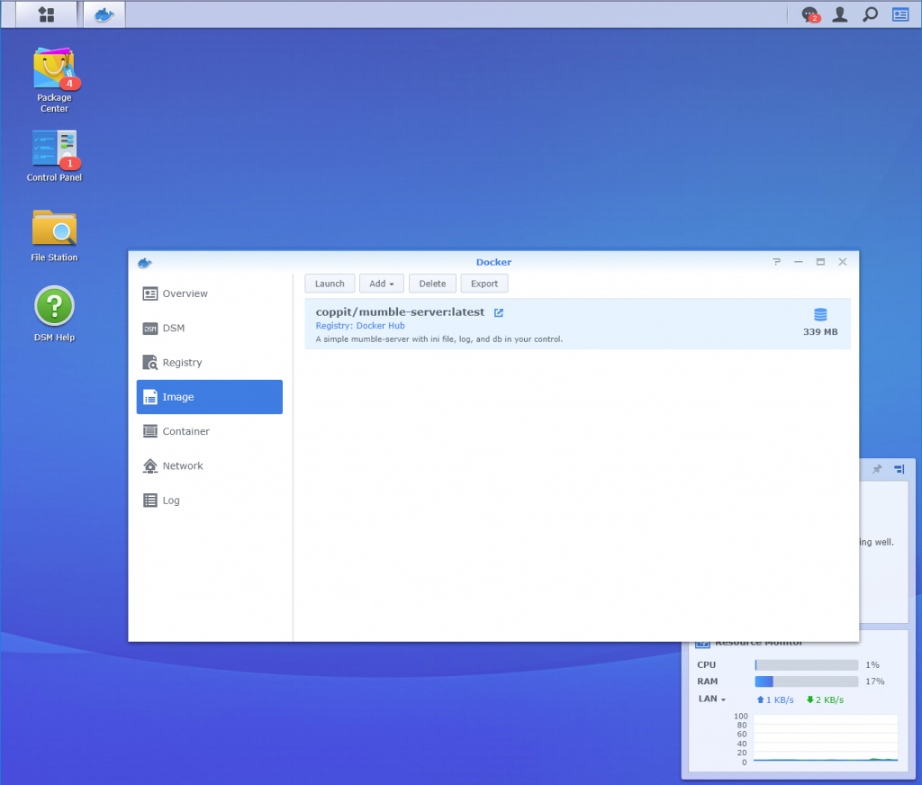The image size is (922, 785).
Task: Pin the notification widget panel
Action: (876, 469)
